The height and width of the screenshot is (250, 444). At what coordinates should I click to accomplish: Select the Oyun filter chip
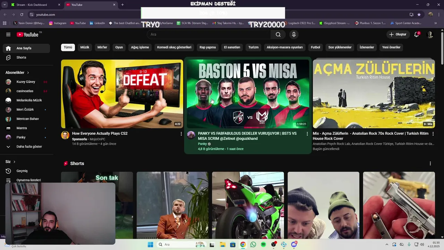point(119,47)
